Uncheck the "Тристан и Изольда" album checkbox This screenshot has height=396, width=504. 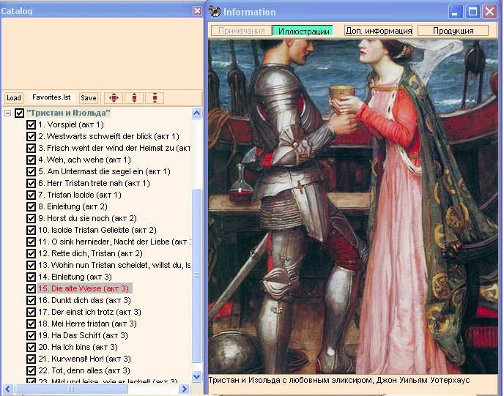20,113
